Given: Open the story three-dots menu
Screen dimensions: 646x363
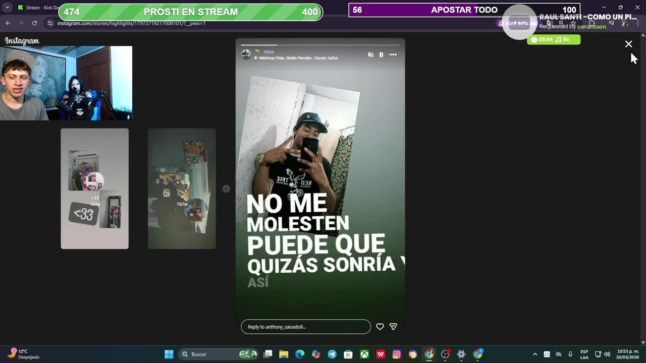Looking at the screenshot, I should click(x=393, y=54).
